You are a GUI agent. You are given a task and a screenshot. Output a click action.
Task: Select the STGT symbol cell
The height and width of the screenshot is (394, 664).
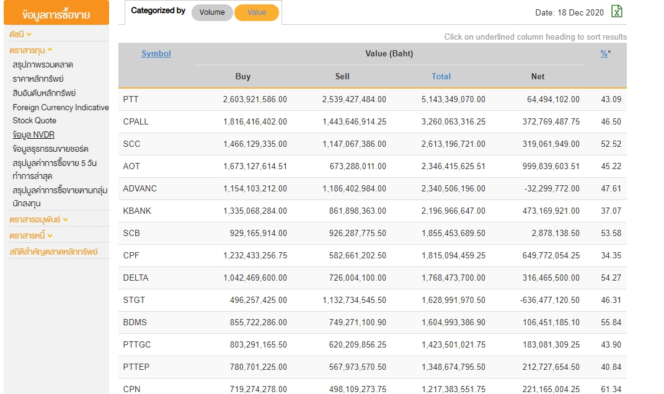pos(134,300)
